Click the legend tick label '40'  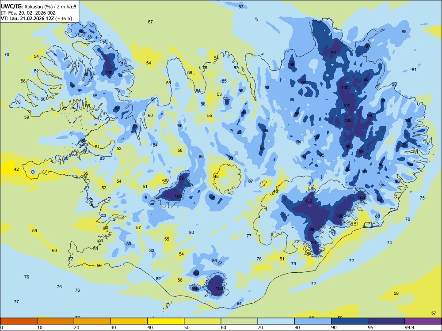coord(150,327)
